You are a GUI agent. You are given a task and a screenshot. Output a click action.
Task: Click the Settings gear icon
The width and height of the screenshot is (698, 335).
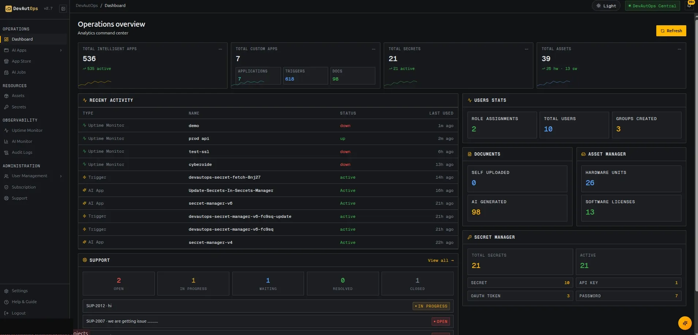pyautogui.click(x=6, y=291)
